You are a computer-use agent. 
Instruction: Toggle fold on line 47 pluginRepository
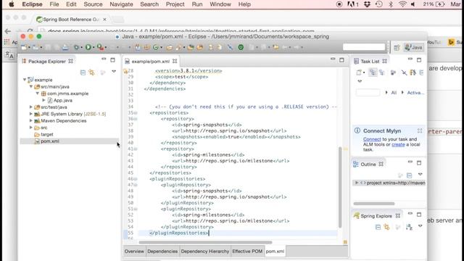tap(136, 185)
